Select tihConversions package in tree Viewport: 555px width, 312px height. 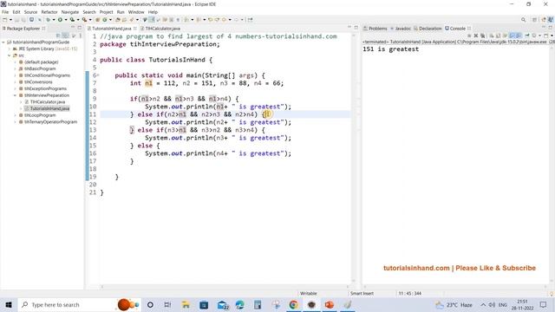pos(38,82)
